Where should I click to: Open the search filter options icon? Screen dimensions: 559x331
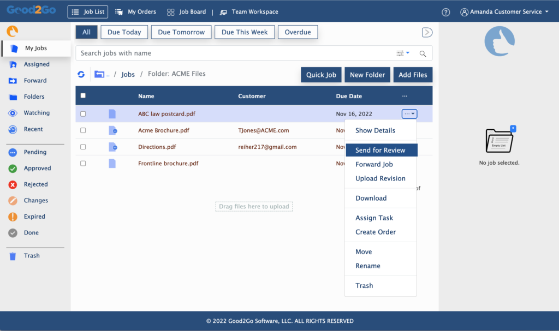click(x=402, y=52)
